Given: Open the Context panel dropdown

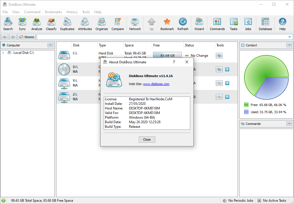Looking at the screenshot, I should [289, 45].
